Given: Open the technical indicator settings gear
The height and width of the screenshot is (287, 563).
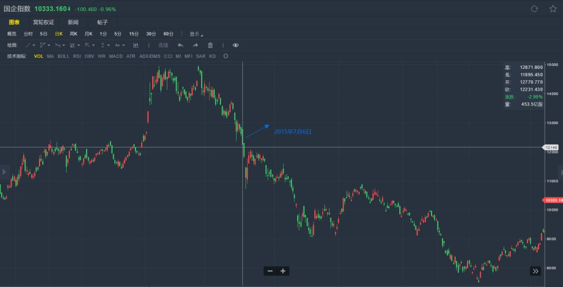Looking at the screenshot, I should (226, 56).
